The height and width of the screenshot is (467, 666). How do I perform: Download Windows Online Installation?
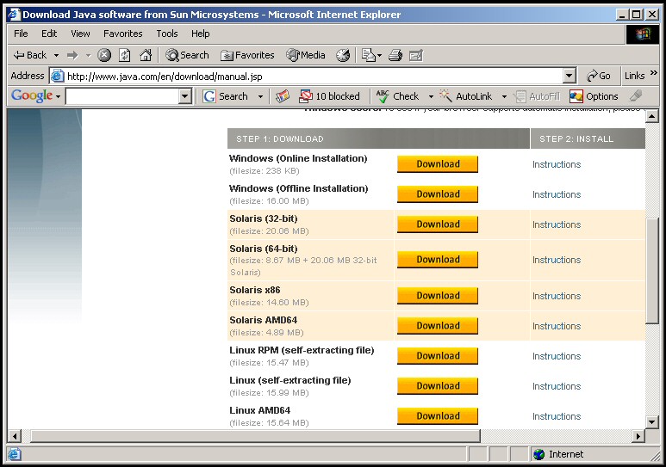pyautogui.click(x=438, y=164)
